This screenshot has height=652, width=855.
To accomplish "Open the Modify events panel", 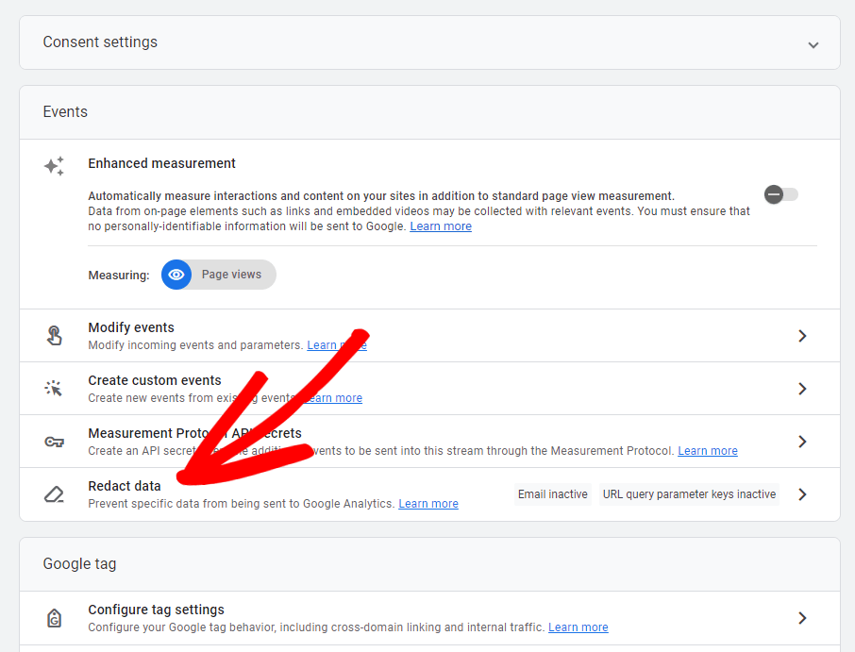I will (801, 335).
